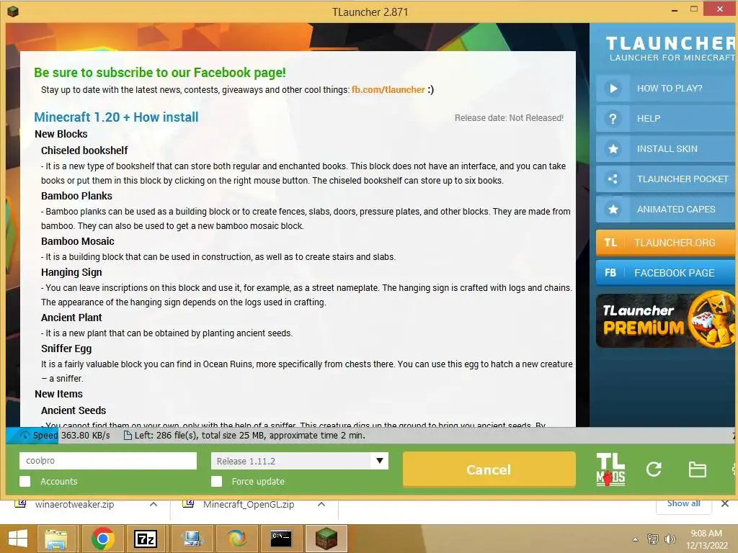Click the question mark Help icon
Screen dimensions: 738x553
click(x=613, y=119)
